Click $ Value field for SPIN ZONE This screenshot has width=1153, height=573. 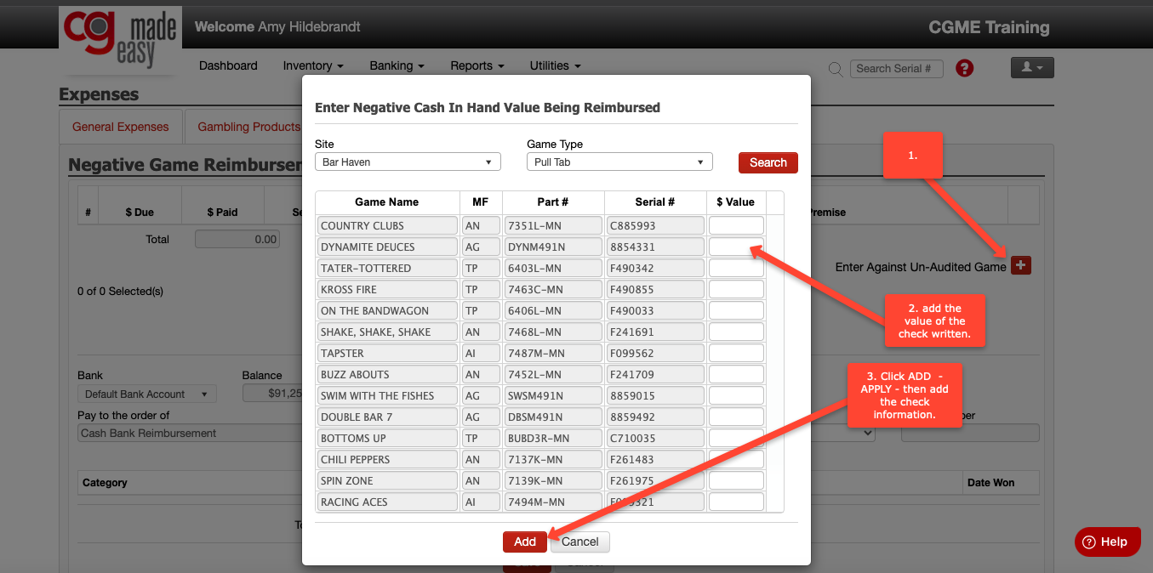[737, 480]
